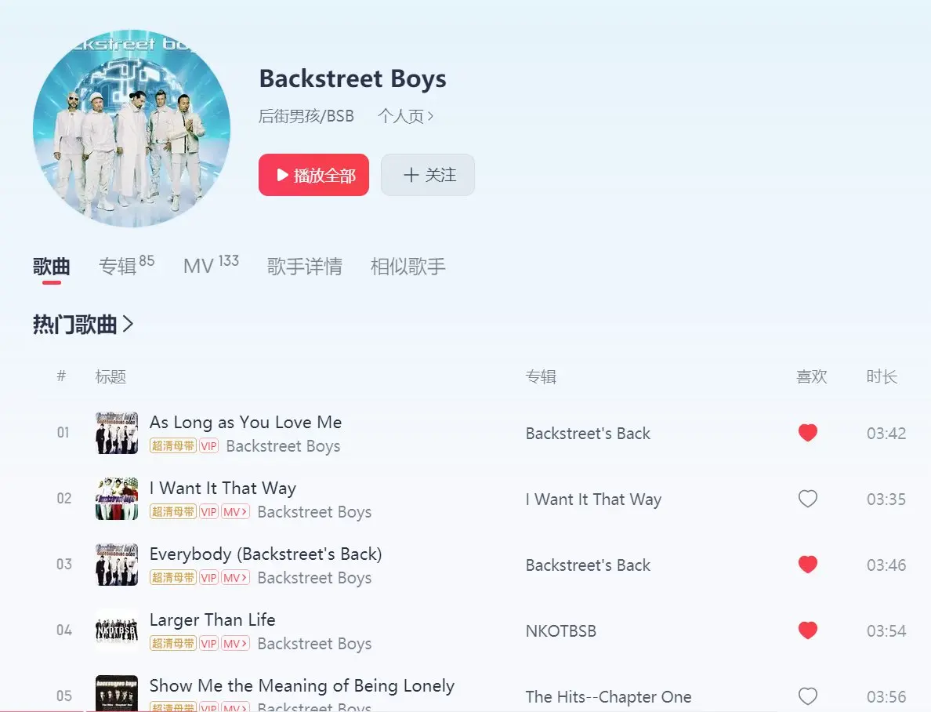Unlike Everybody (Backstreet's Back) heart icon
The height and width of the screenshot is (712, 931).
pos(807,565)
